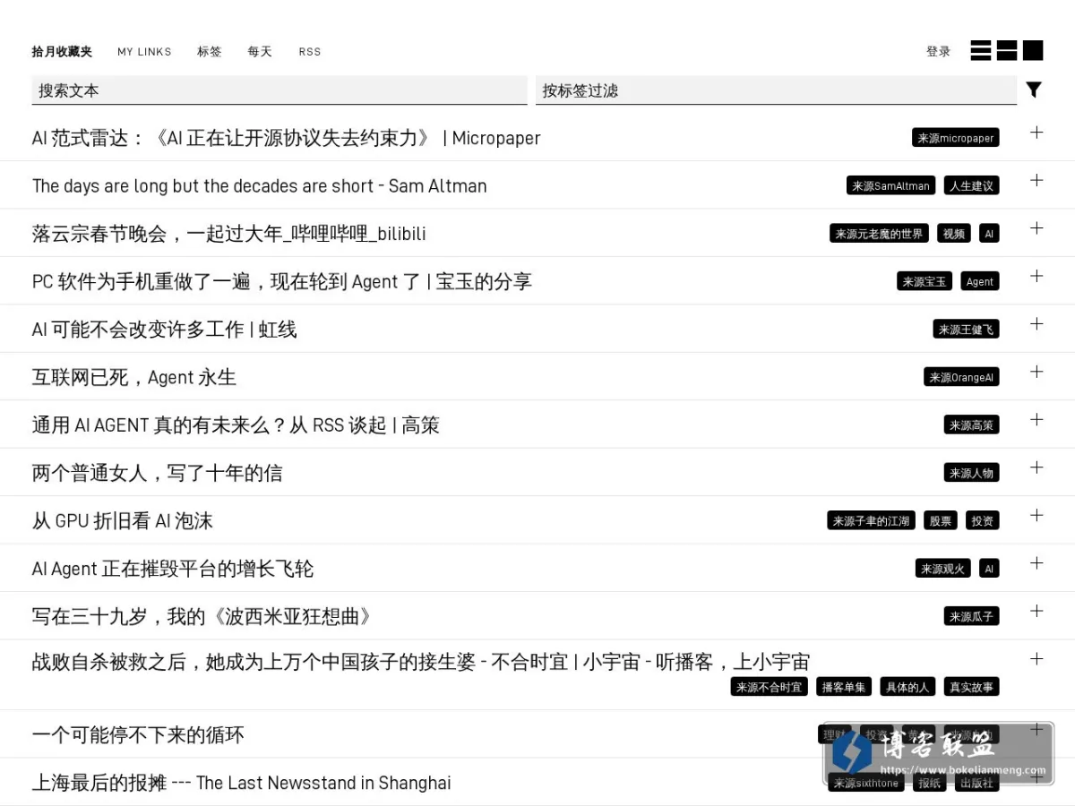Open 落云宗春节晚会 bilibili link

click(x=229, y=234)
